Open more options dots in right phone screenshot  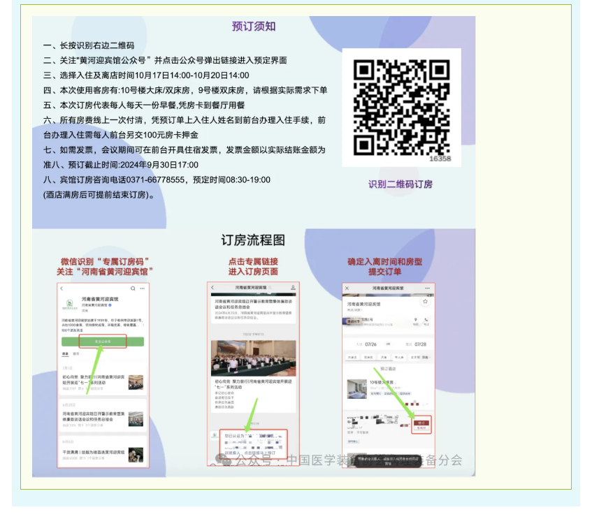point(427,288)
